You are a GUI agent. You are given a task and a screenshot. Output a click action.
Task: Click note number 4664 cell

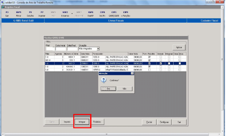(x=68, y=57)
